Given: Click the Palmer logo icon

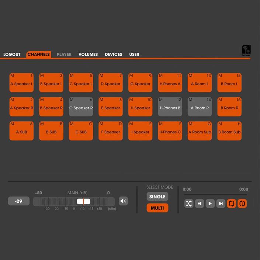Looking at the screenshot, I should tap(246, 50).
